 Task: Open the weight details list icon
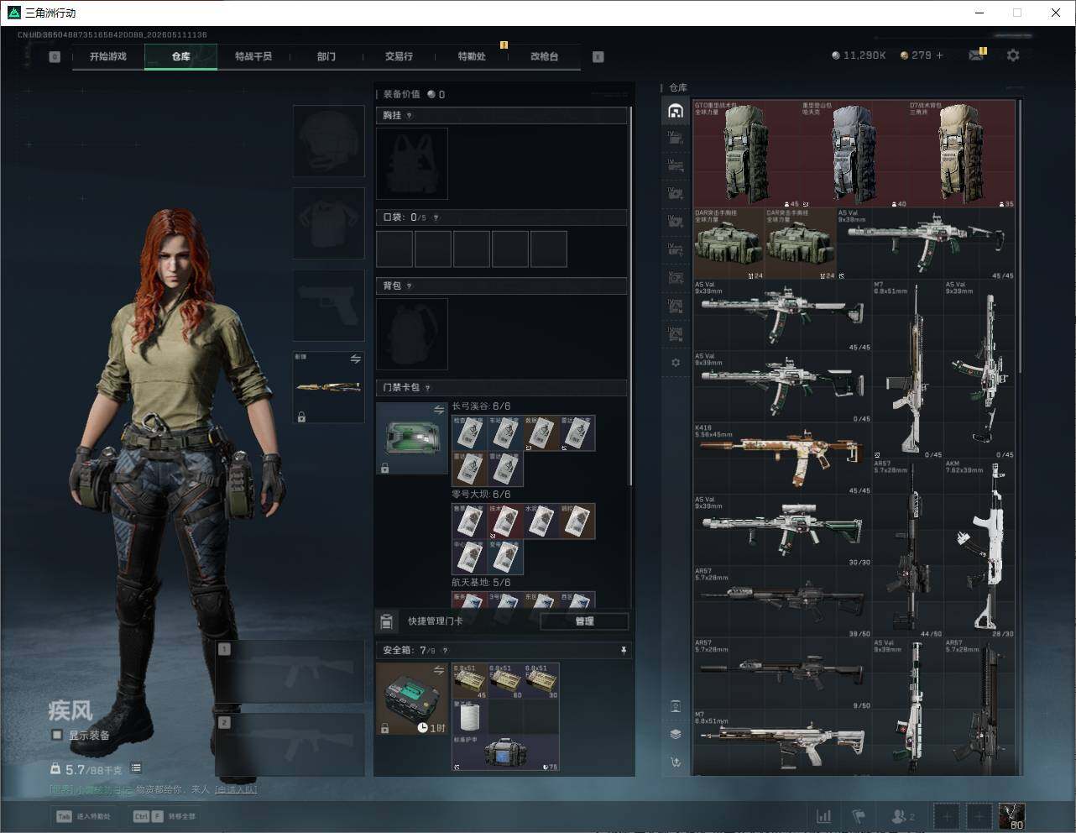click(x=136, y=768)
